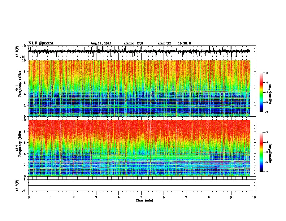Select the date text "Aug.12, 2025"

click(x=101, y=43)
